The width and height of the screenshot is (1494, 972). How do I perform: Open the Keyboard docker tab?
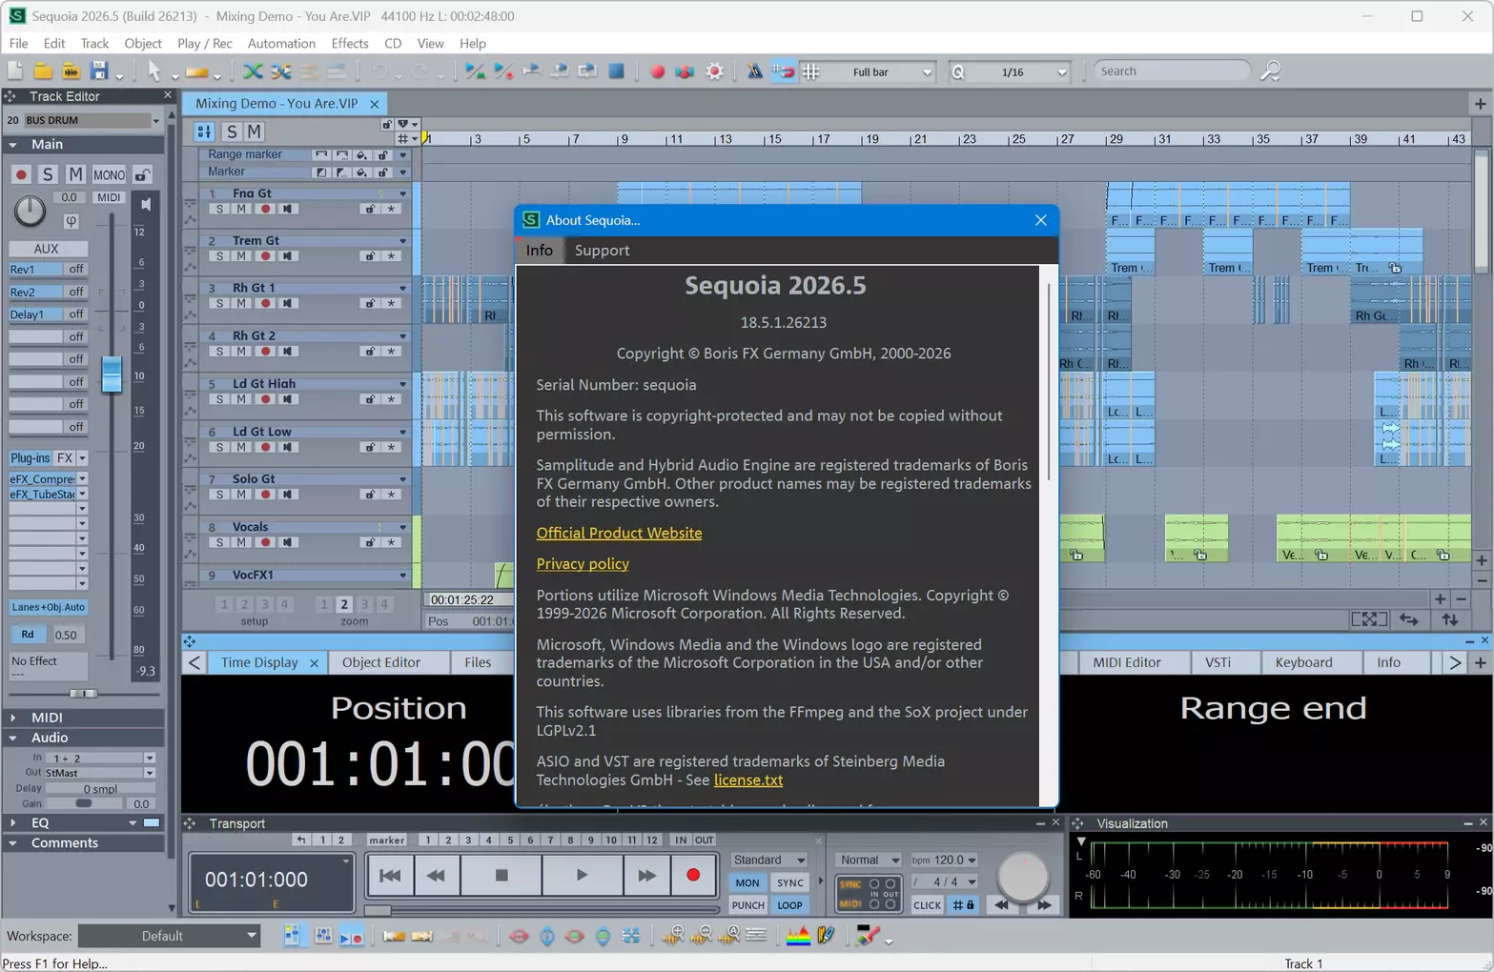(x=1303, y=662)
